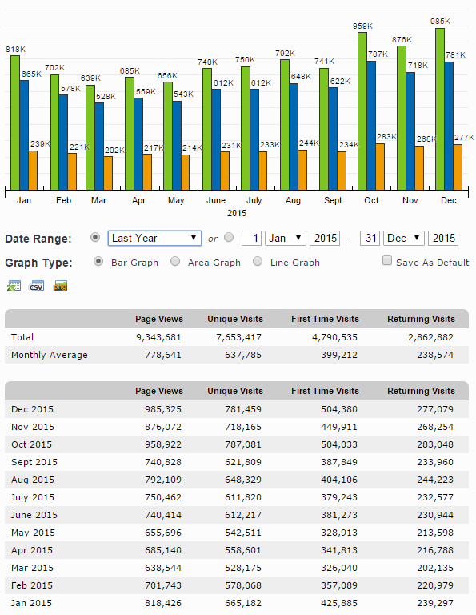Click the orange 239K January bar
The height and width of the screenshot is (615, 476).
click(33, 171)
